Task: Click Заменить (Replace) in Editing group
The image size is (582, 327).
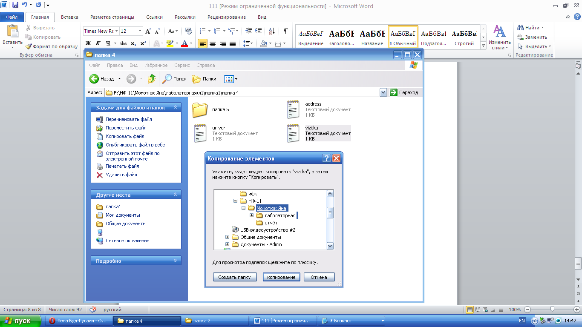Action: [532, 37]
